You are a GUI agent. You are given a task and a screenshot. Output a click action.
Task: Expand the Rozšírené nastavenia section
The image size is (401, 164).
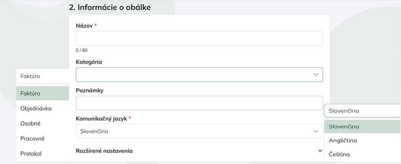pyautogui.click(x=104, y=151)
